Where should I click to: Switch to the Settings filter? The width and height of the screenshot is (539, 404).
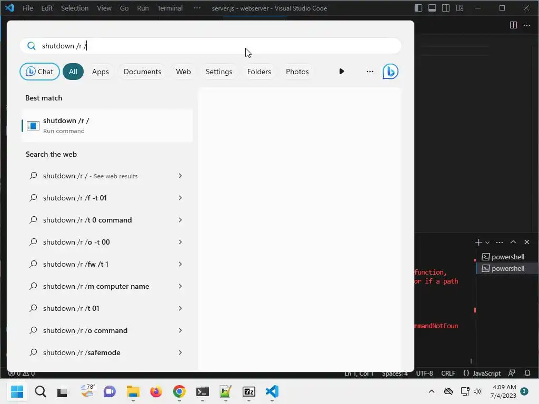(219, 72)
